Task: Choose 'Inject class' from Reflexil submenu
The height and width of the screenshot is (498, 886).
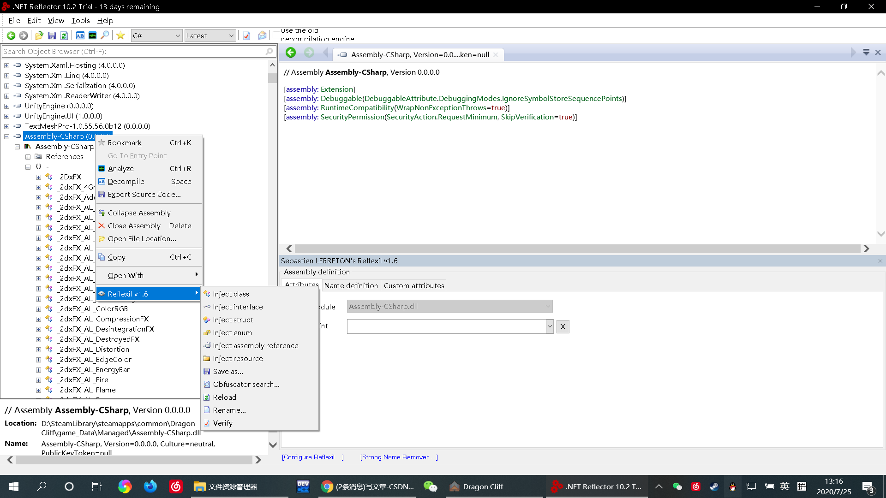Action: point(231,294)
